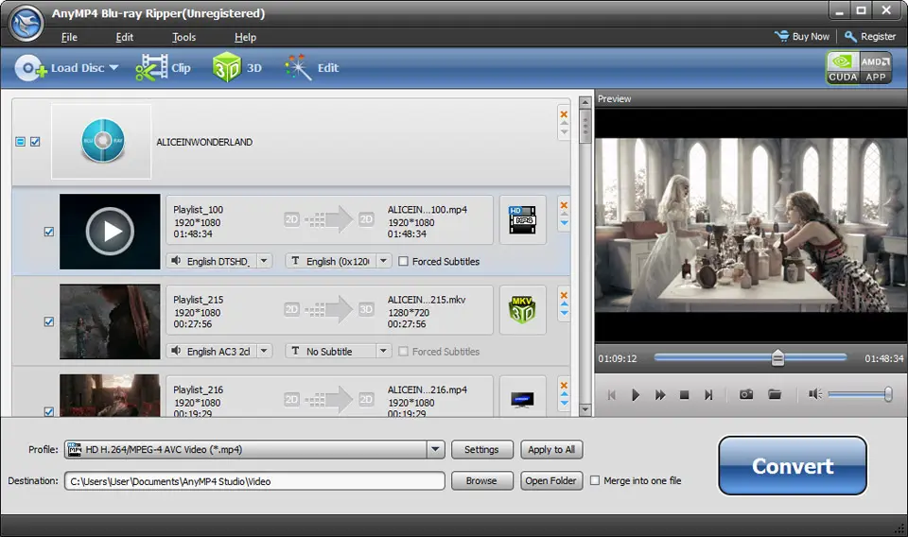908x537 pixels.
Task: Enable Forced Subtitles for Playlist_100
Action: point(403,261)
